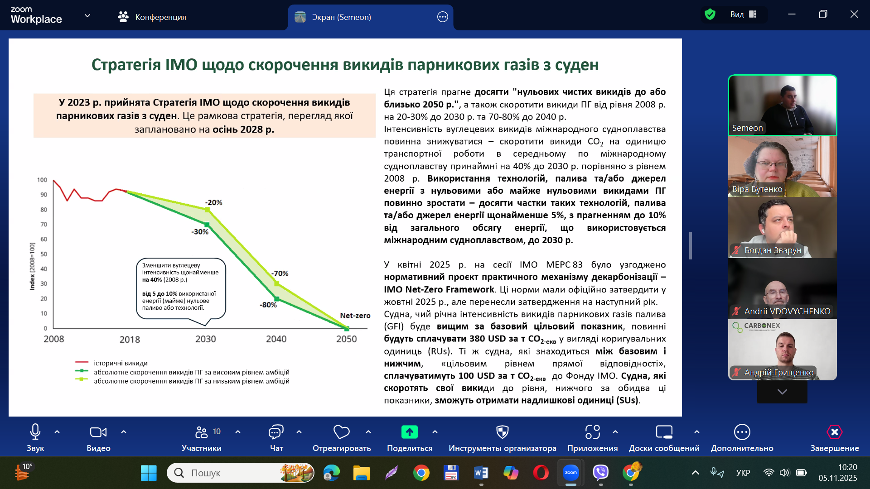The height and width of the screenshot is (489, 870).
Task: Switch to the Конференция tab
Action: pos(152,17)
